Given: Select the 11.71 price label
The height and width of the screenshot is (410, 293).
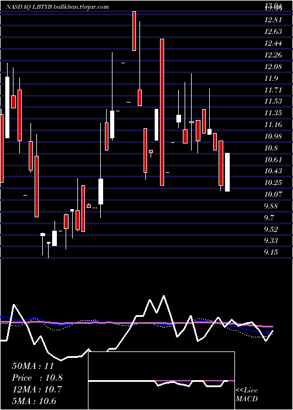Looking at the screenshot, I should [x=273, y=90].
